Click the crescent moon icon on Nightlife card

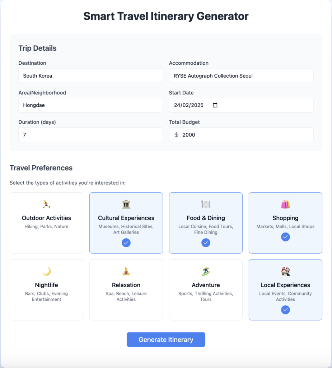(x=46, y=271)
